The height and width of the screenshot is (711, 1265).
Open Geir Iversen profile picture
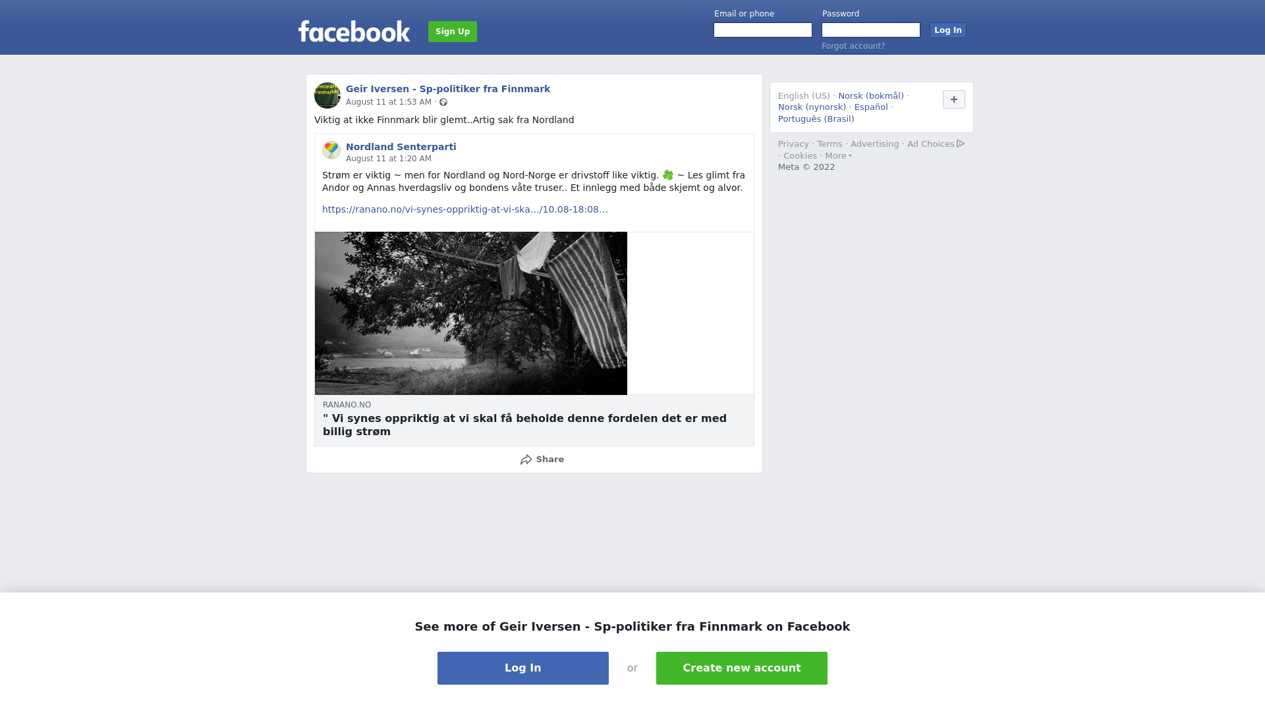pyautogui.click(x=327, y=95)
